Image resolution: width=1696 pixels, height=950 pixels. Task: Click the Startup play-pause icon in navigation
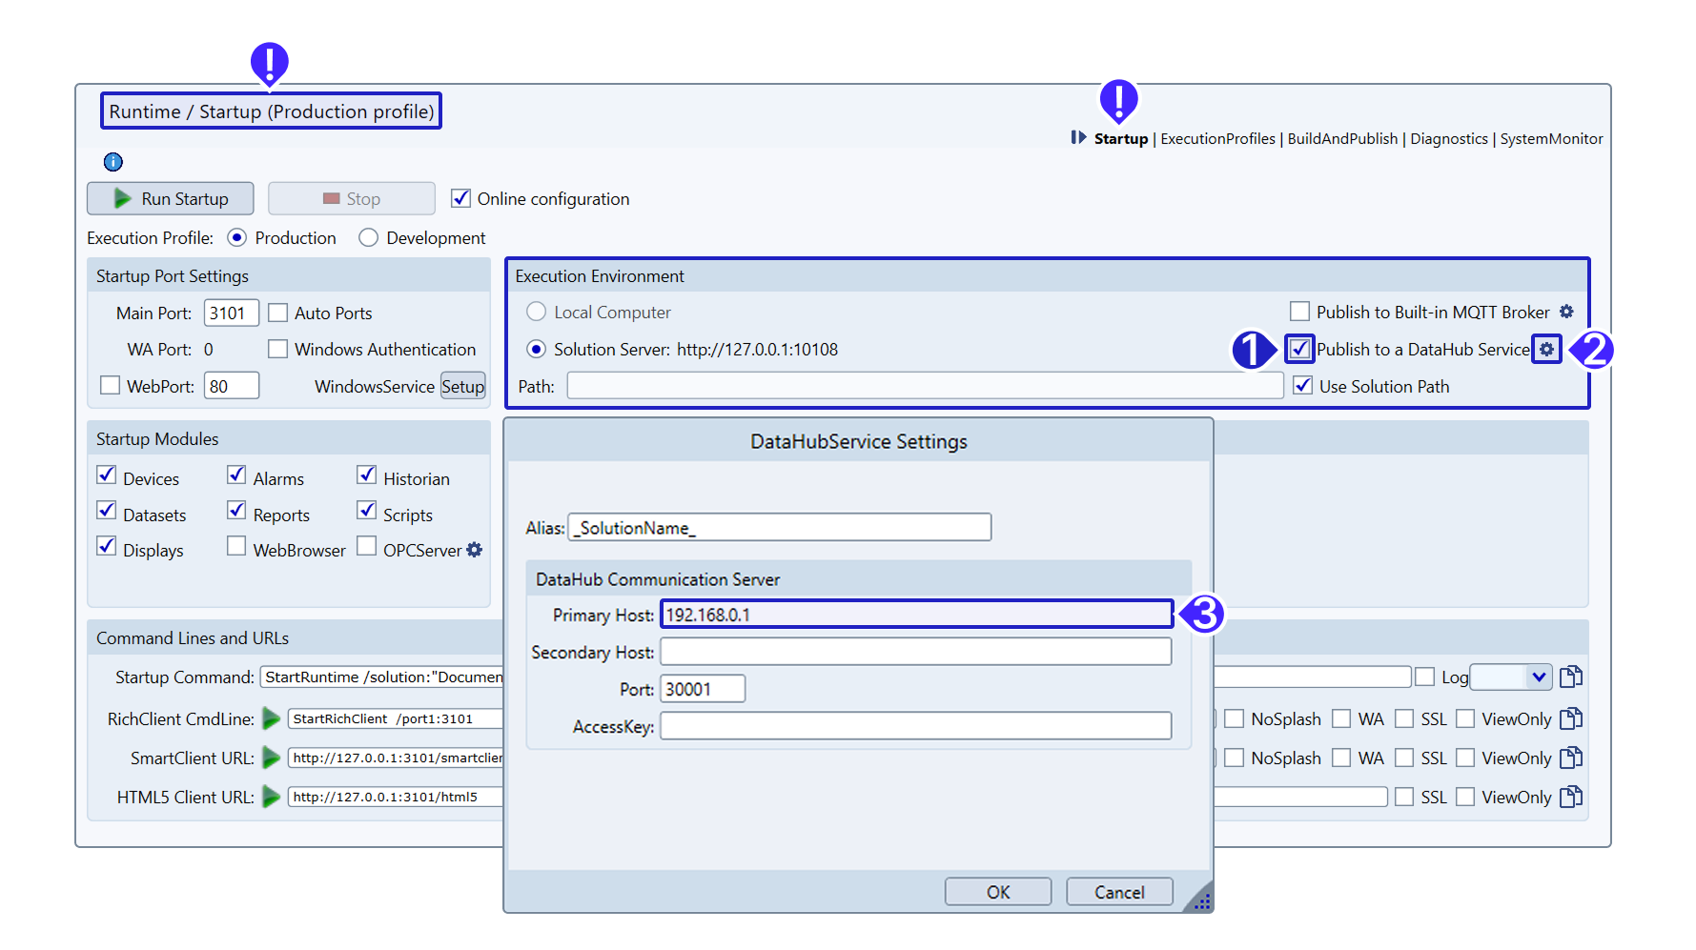(x=1078, y=137)
